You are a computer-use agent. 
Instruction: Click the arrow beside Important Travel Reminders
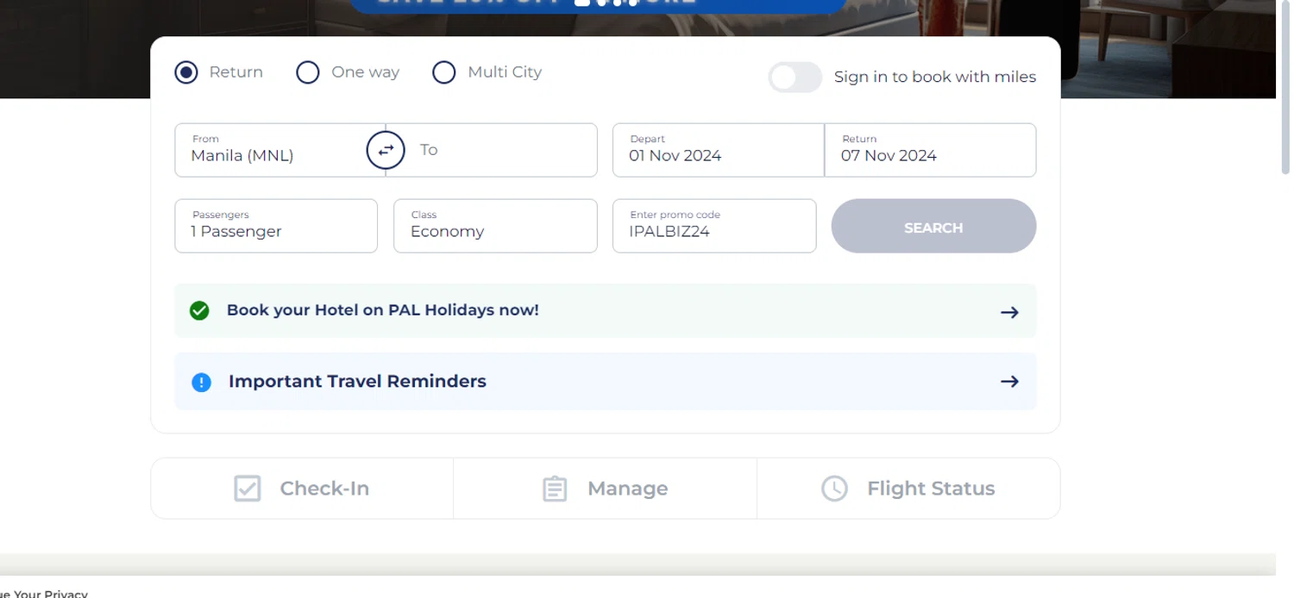pos(1009,381)
